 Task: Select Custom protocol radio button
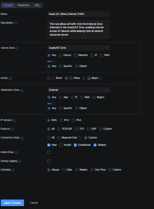pos(100,129)
